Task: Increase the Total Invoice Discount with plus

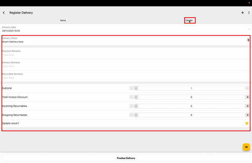Action: click(248, 97)
